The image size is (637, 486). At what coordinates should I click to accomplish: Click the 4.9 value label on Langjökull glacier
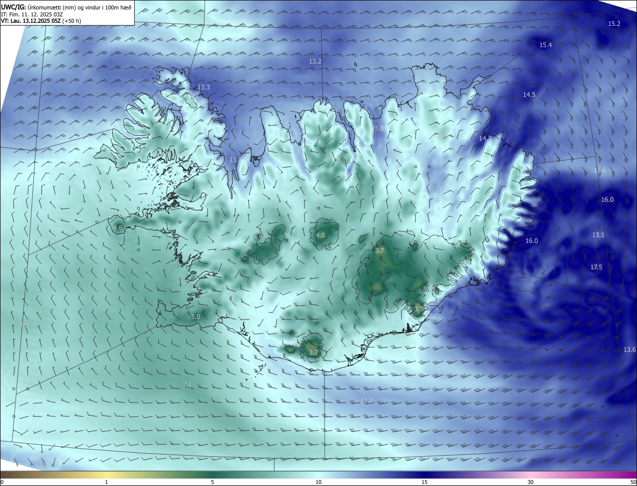(258, 237)
